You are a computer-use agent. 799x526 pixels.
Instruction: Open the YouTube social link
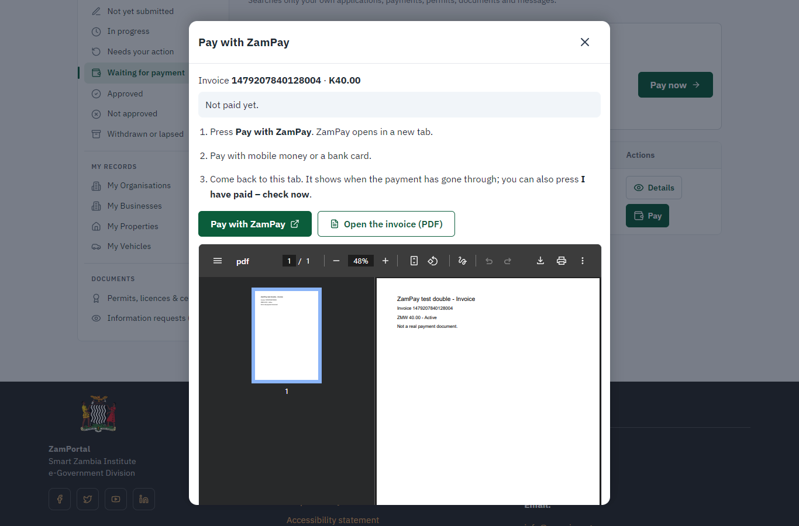pyautogui.click(x=116, y=499)
